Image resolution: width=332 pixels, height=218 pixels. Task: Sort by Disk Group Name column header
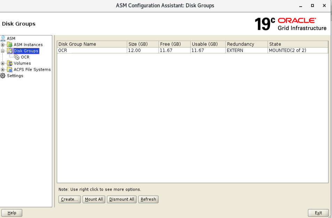click(x=92, y=44)
